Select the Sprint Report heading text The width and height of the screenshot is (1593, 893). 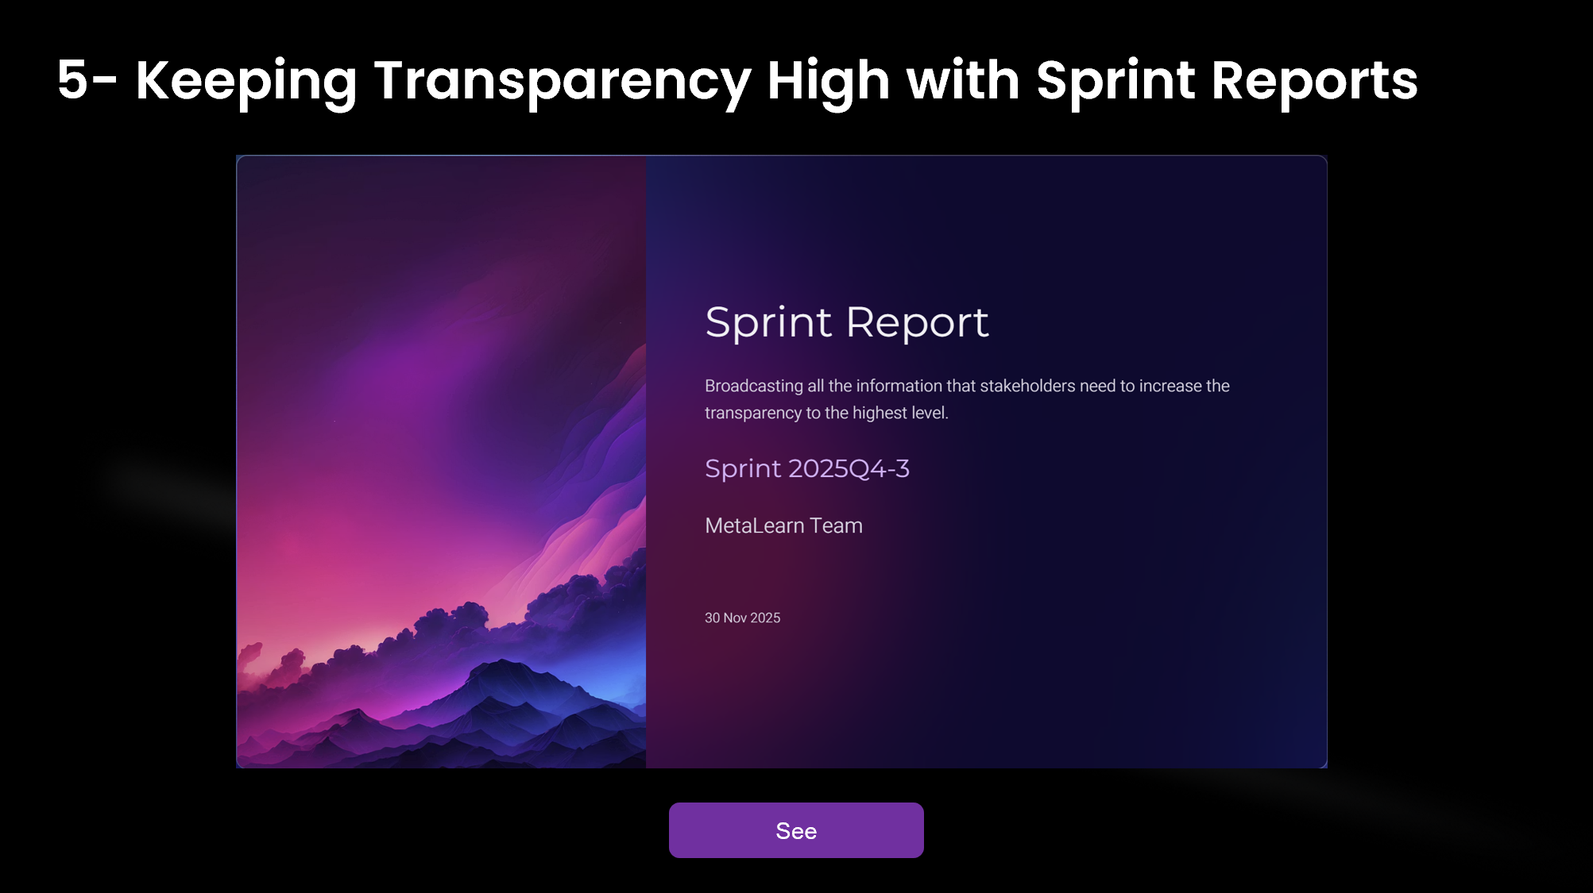845,322
